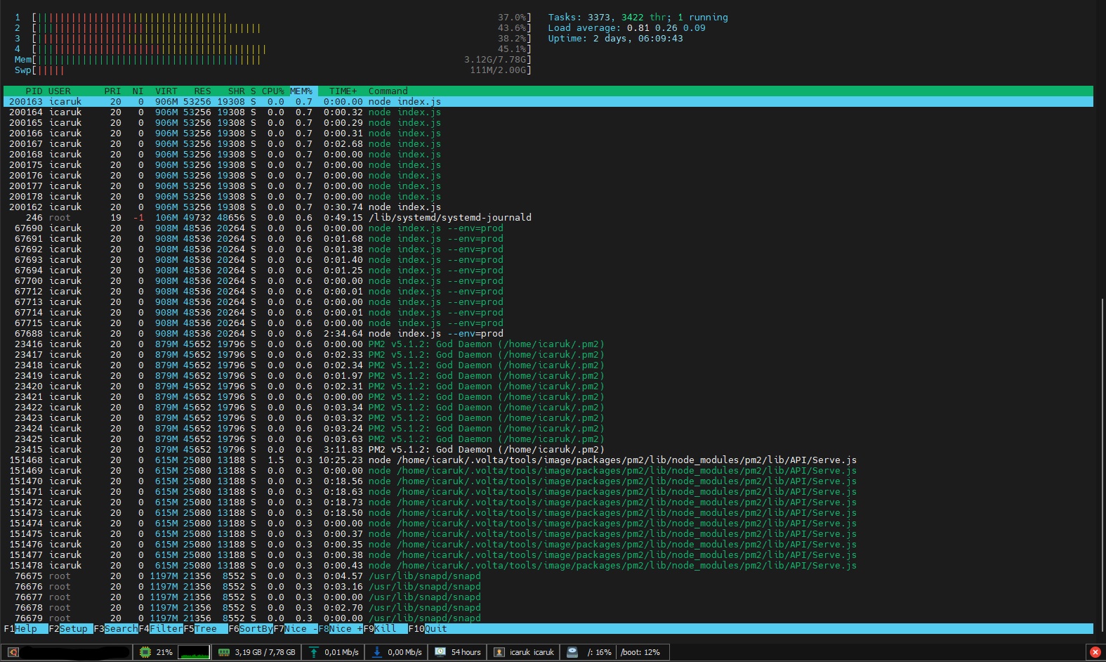
Task: Select process 67712 node index.js --env=prod
Action: pyautogui.click(x=548, y=292)
